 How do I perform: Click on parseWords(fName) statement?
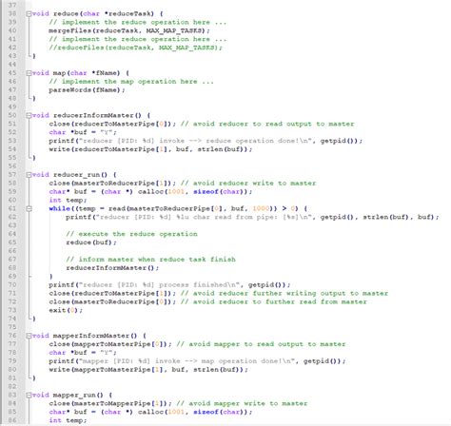[x=87, y=90]
